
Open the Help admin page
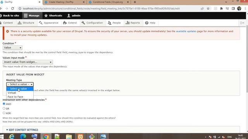[x=150, y=23]
